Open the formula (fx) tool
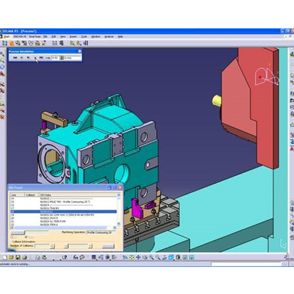 pos(75,258)
